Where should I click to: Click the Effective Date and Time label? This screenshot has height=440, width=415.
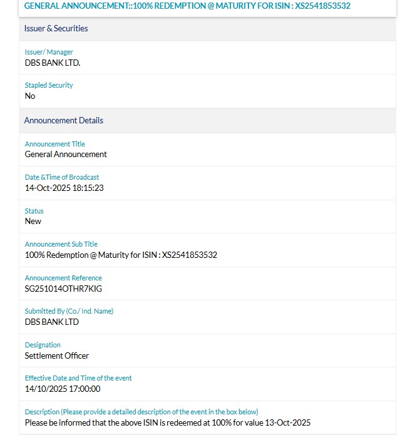click(78, 378)
